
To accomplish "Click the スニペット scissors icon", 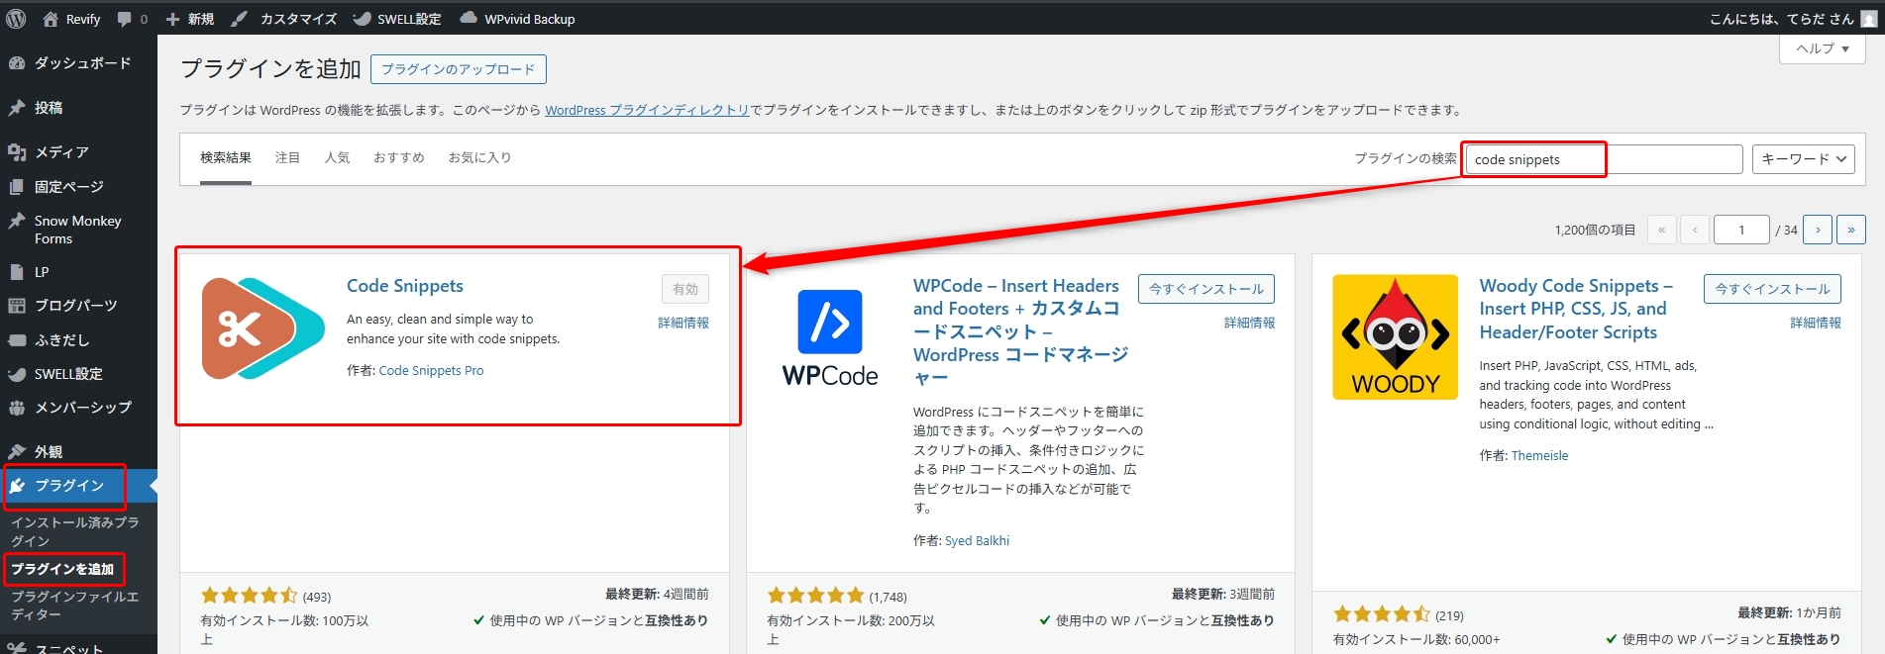I will click(x=17, y=647).
